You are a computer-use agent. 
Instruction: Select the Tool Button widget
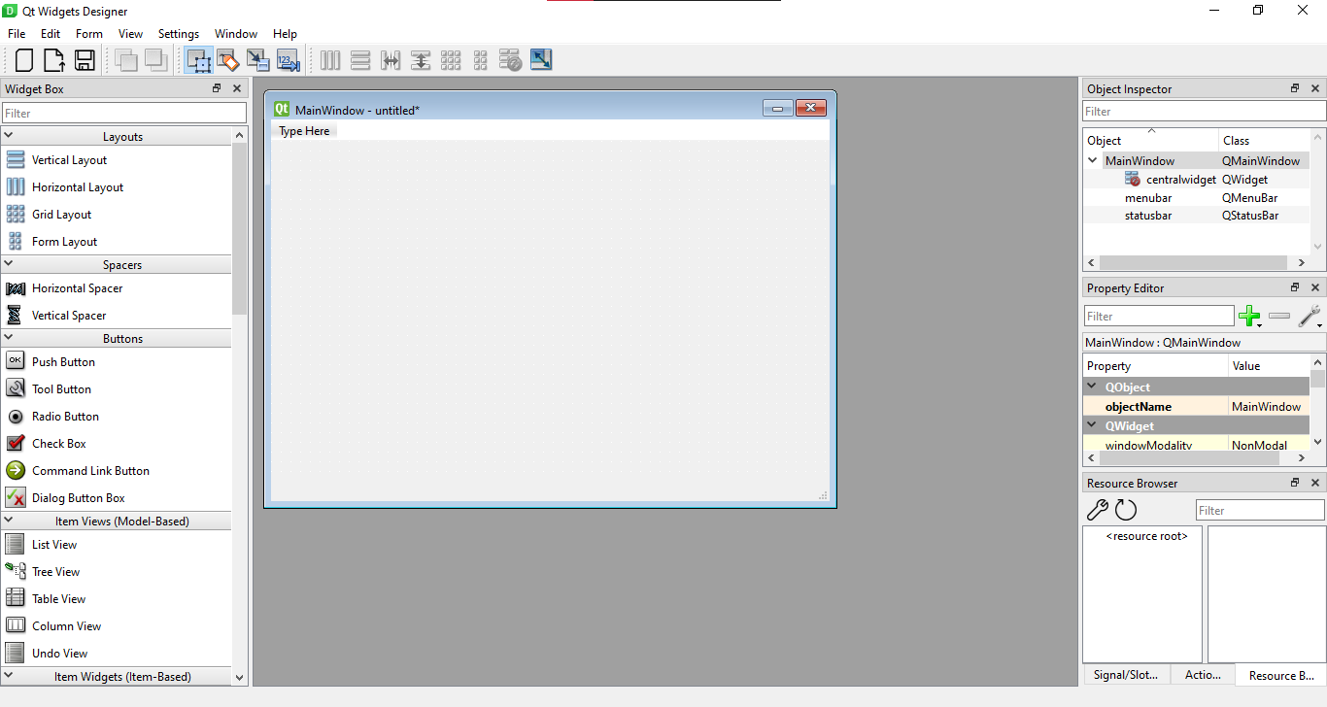(61, 389)
